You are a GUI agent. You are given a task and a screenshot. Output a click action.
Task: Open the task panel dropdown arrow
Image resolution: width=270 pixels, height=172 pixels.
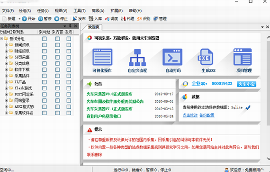click(65, 26)
